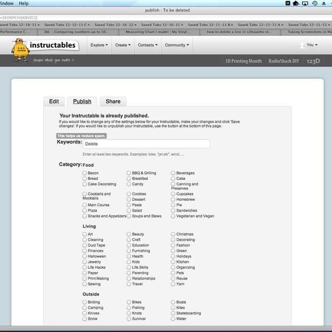The width and height of the screenshot is (332, 332).
Task: Switch to the Share tab
Action: [x=113, y=101]
